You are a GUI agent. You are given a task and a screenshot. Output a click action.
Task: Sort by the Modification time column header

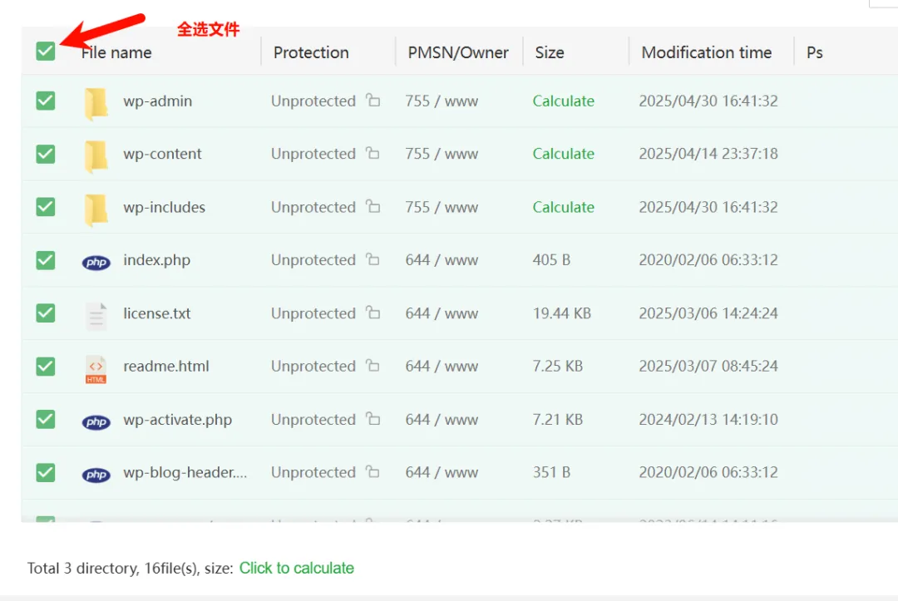(x=706, y=52)
